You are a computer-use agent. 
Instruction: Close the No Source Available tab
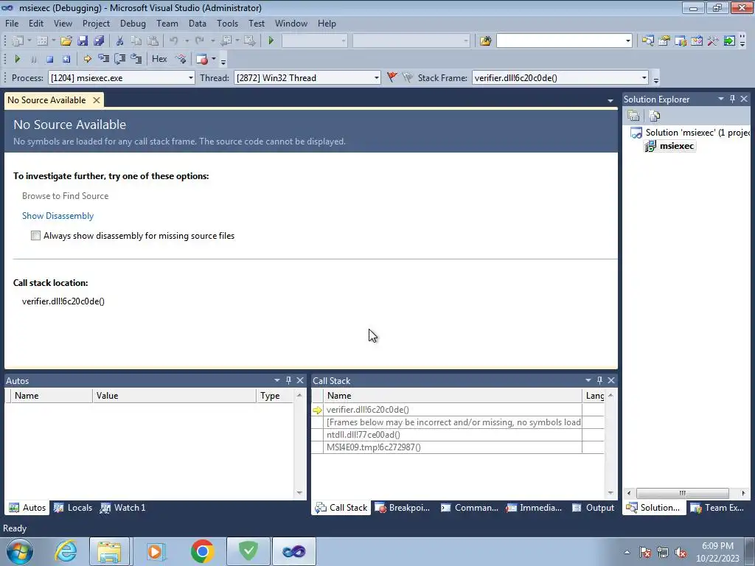[x=97, y=100]
